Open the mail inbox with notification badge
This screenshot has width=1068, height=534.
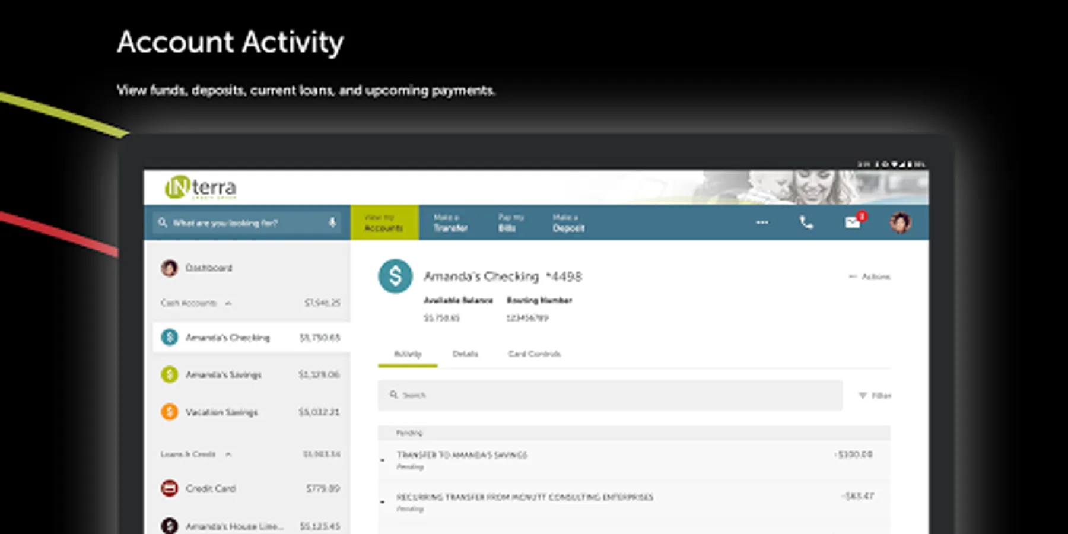[x=853, y=223]
